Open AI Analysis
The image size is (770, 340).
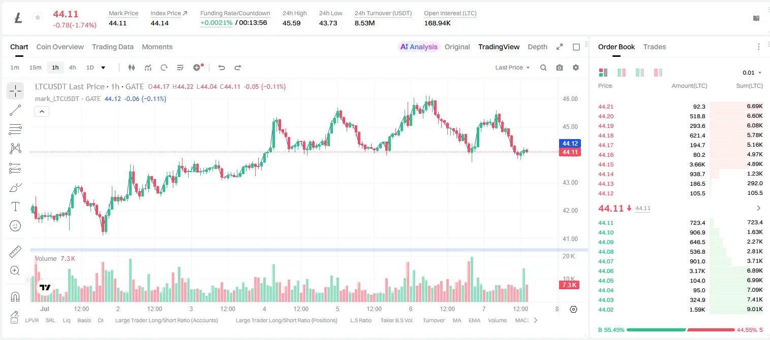pos(419,47)
